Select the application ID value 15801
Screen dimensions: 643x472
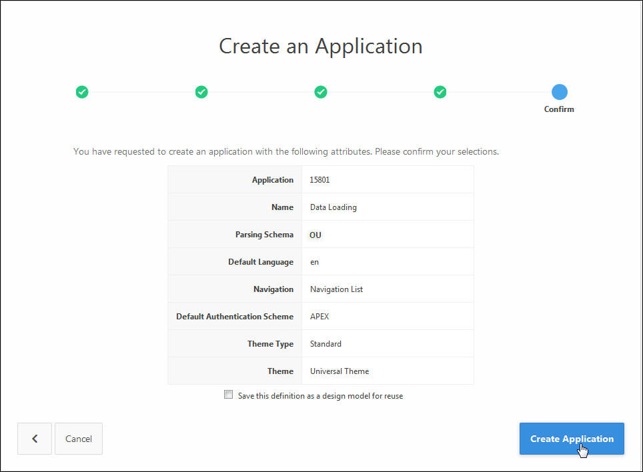[320, 180]
